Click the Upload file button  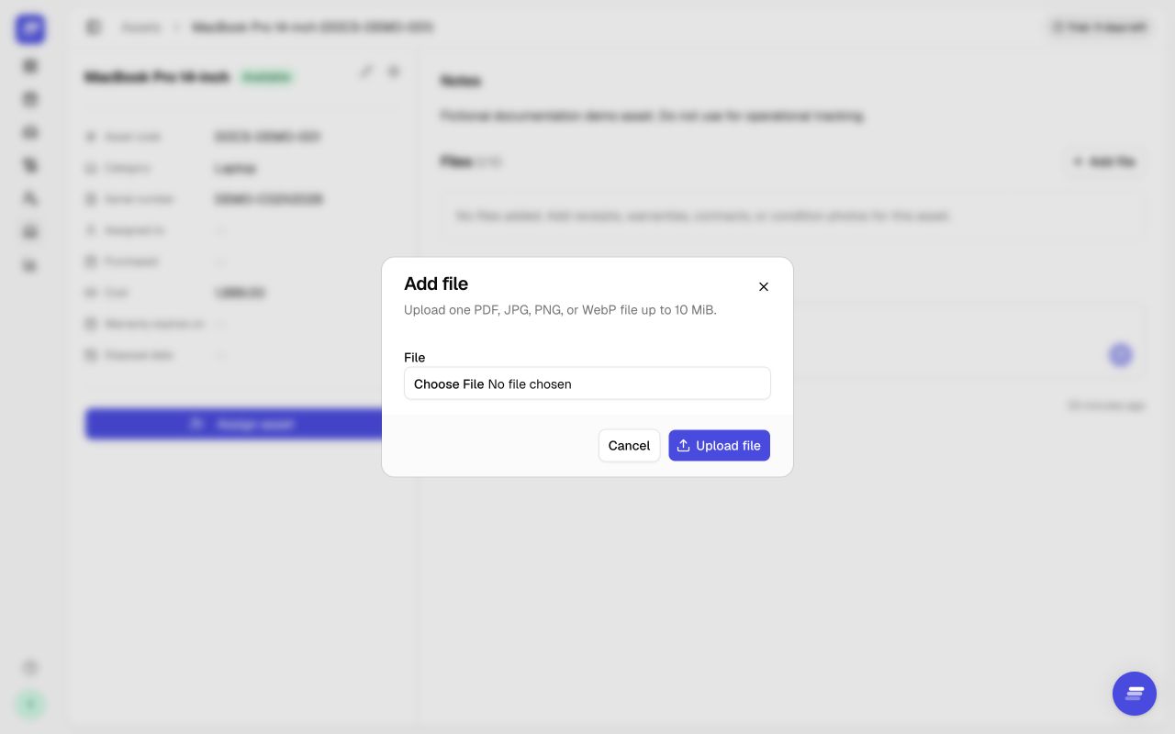tap(719, 446)
